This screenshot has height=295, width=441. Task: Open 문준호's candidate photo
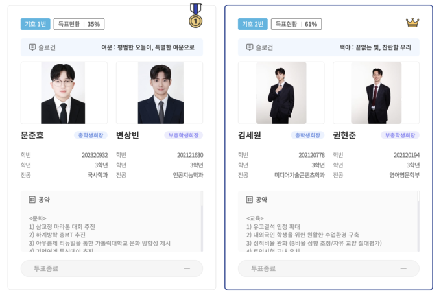point(64,93)
